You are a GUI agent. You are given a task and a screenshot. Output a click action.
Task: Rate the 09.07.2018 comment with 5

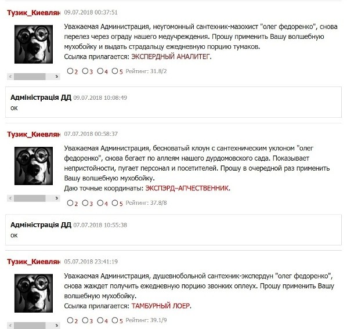coord(115,71)
